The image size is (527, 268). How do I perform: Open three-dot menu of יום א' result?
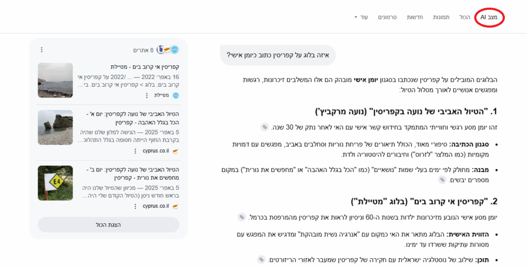coord(135,151)
